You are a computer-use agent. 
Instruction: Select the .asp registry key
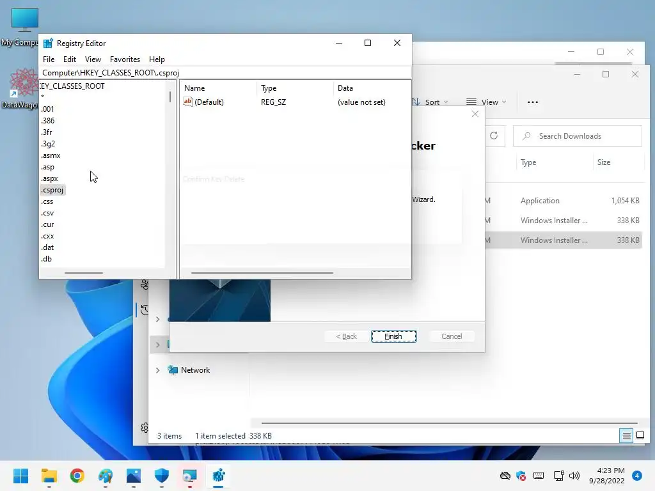click(x=47, y=167)
